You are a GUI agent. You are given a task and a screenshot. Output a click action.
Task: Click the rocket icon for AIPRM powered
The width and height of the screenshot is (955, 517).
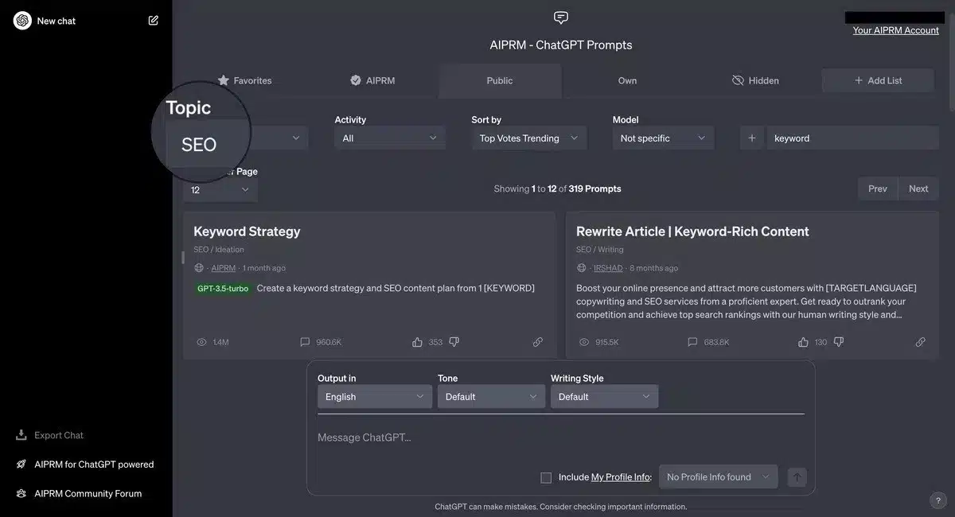21,465
